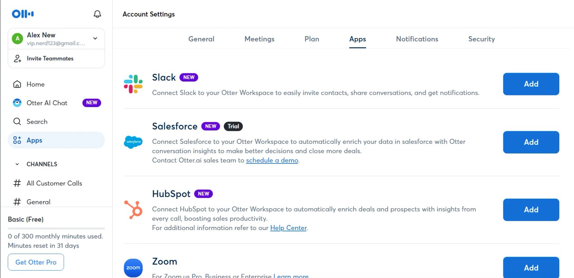Click the Otter logo icon

(x=23, y=14)
